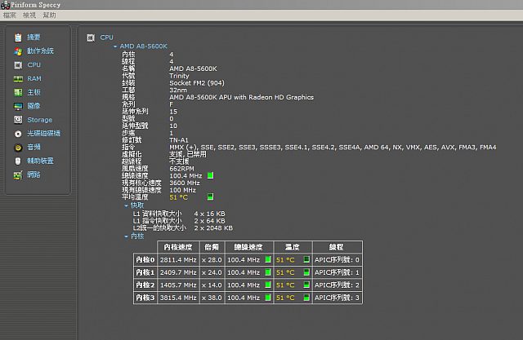Collapse the AMD A8-5600K tree node
The height and width of the screenshot is (340, 523).
(115, 46)
